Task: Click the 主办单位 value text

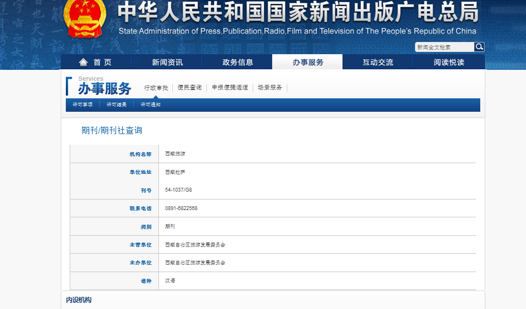Action: coord(195,263)
